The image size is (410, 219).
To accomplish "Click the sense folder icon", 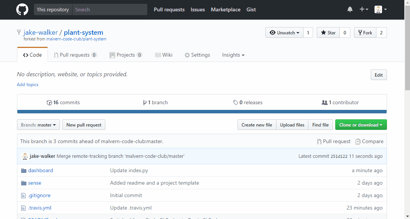I will [24, 183].
